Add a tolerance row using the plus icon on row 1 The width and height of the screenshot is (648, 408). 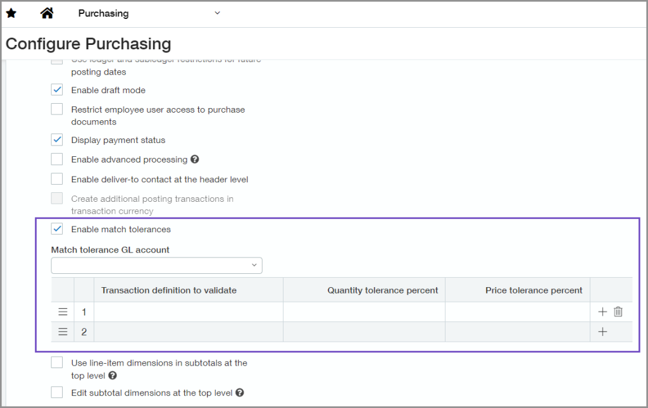pos(602,311)
